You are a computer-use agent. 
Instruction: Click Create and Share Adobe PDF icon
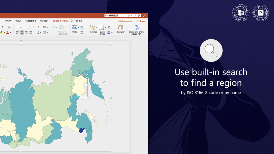(136, 30)
